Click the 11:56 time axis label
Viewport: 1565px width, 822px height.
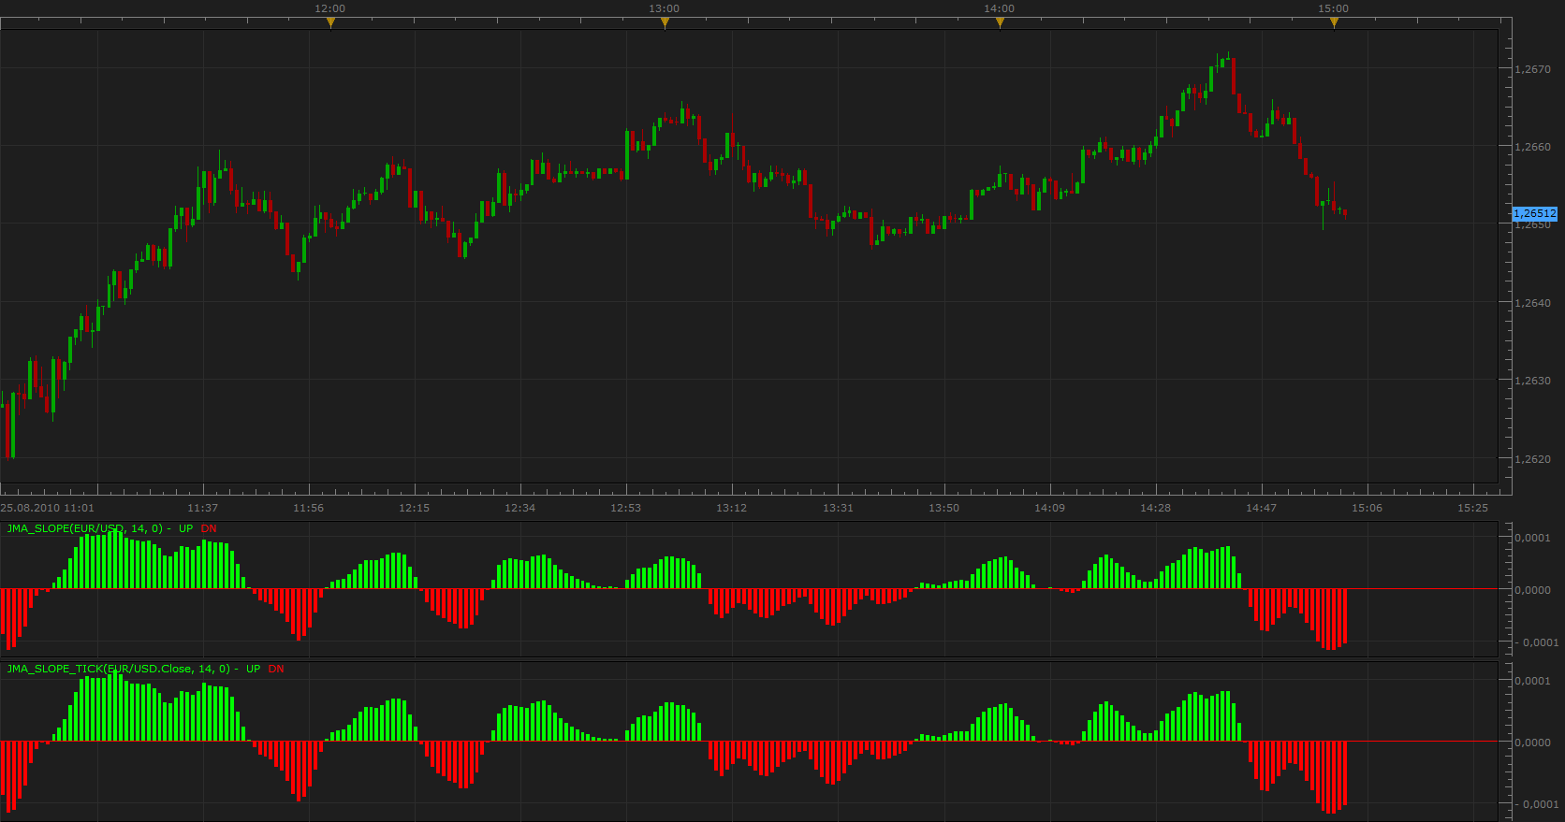(x=308, y=508)
